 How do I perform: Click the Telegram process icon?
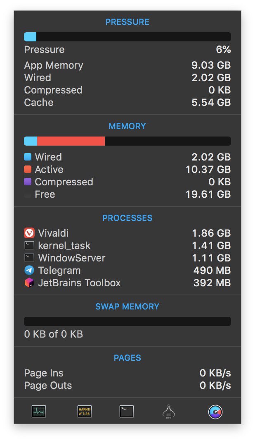tap(29, 270)
